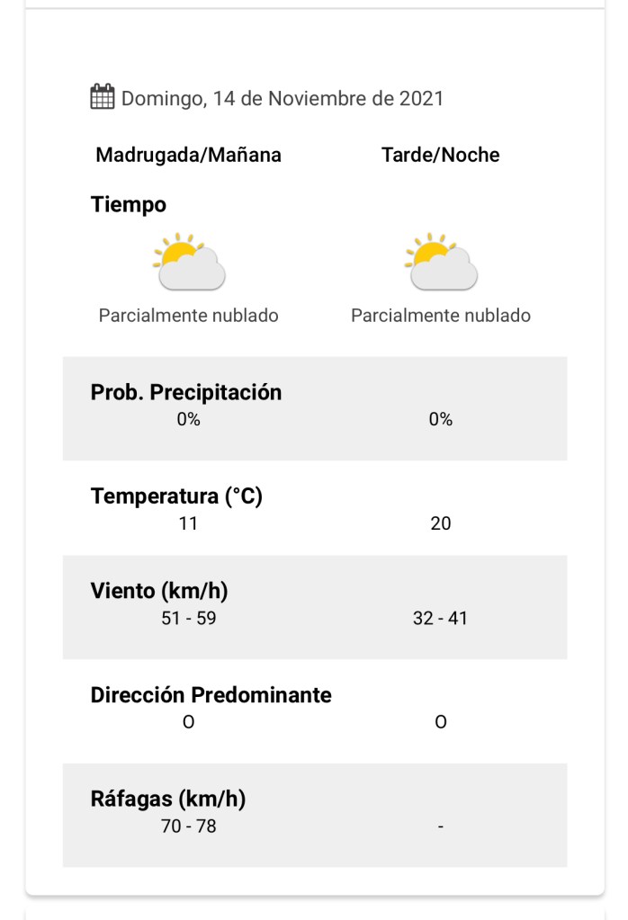Tap the morning wind value 51 - 59
This screenshot has width=628, height=920.
point(188,619)
